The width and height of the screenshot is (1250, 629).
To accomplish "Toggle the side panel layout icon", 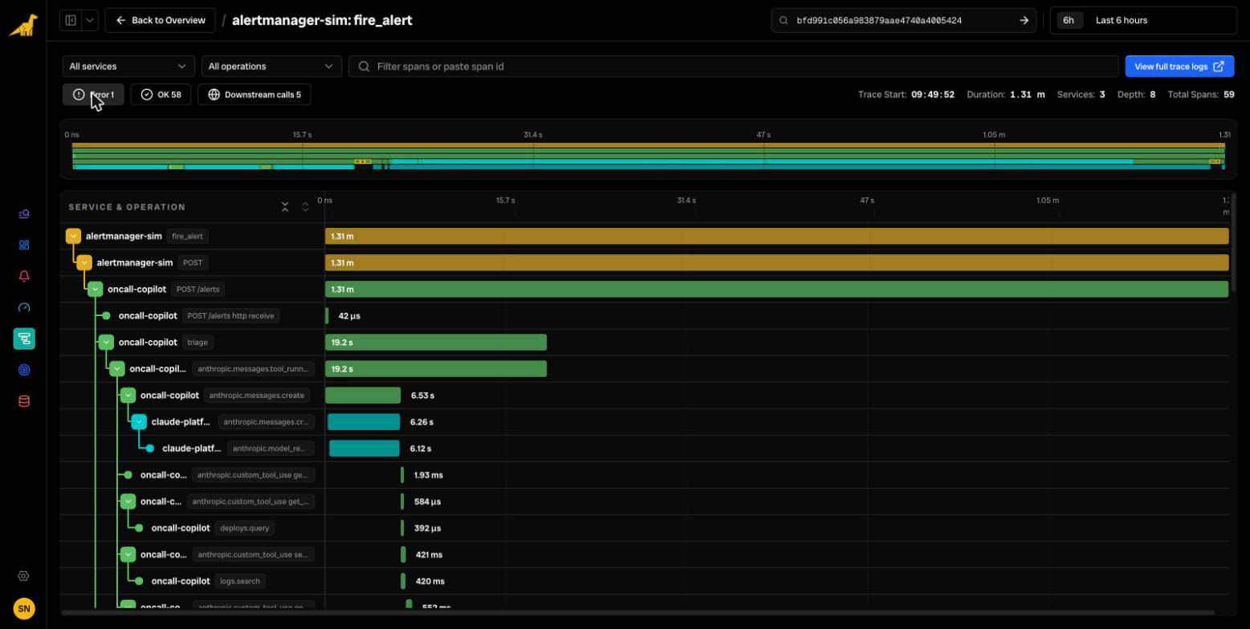I will pos(71,20).
